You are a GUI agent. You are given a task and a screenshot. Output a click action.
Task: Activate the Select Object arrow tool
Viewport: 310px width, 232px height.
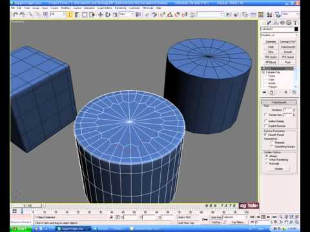point(70,14)
